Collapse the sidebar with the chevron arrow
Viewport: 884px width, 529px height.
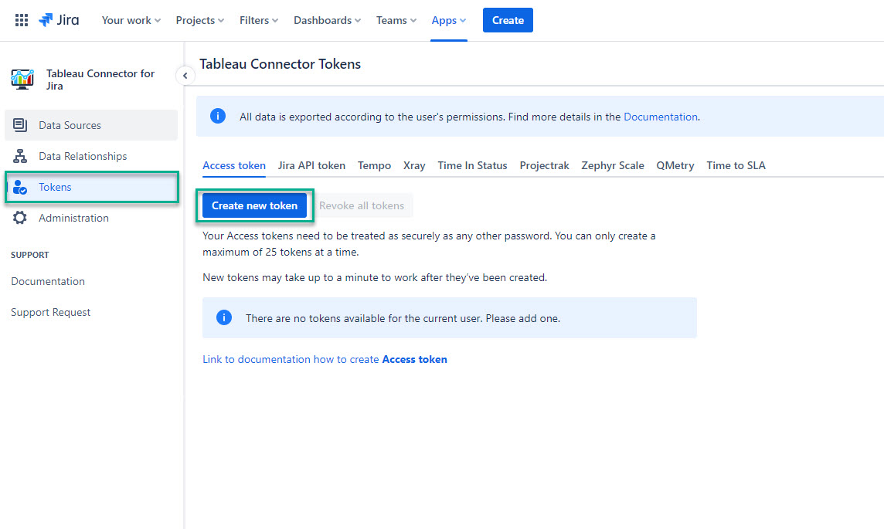point(185,76)
